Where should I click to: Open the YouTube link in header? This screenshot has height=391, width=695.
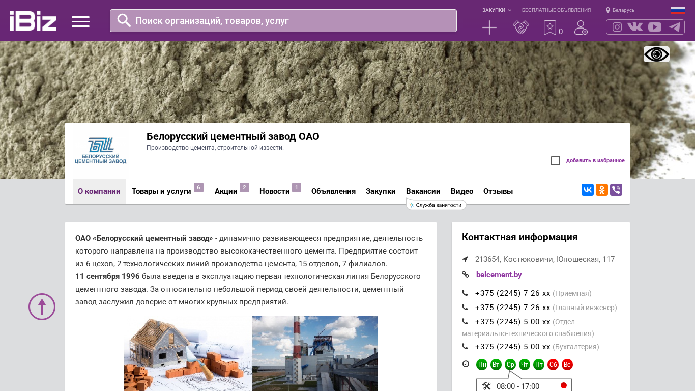[655, 27]
